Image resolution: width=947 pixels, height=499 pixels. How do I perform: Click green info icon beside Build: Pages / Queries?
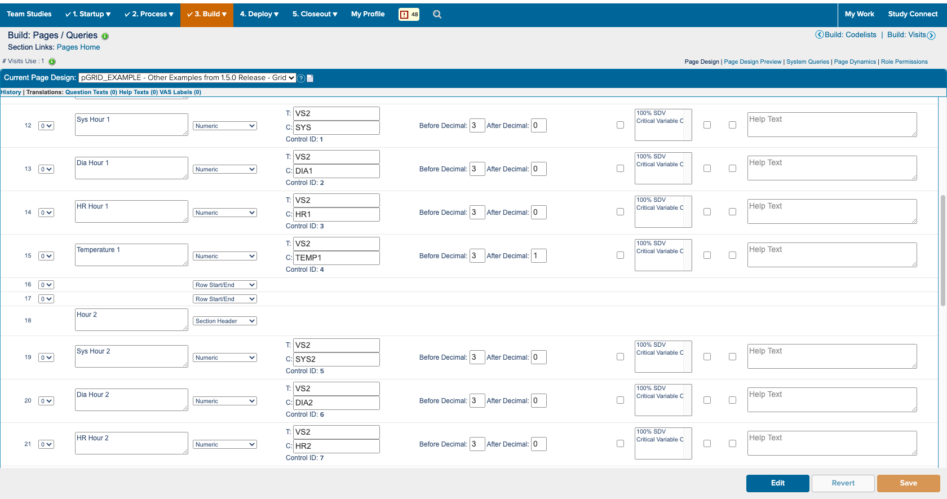pyautogui.click(x=105, y=36)
